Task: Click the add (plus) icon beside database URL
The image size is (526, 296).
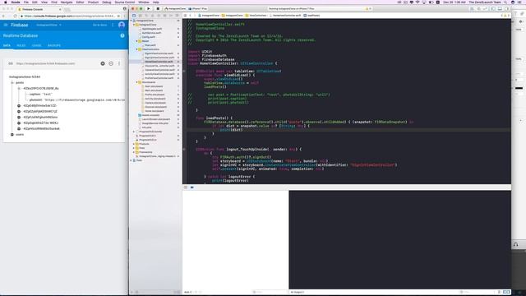Action: [103, 63]
